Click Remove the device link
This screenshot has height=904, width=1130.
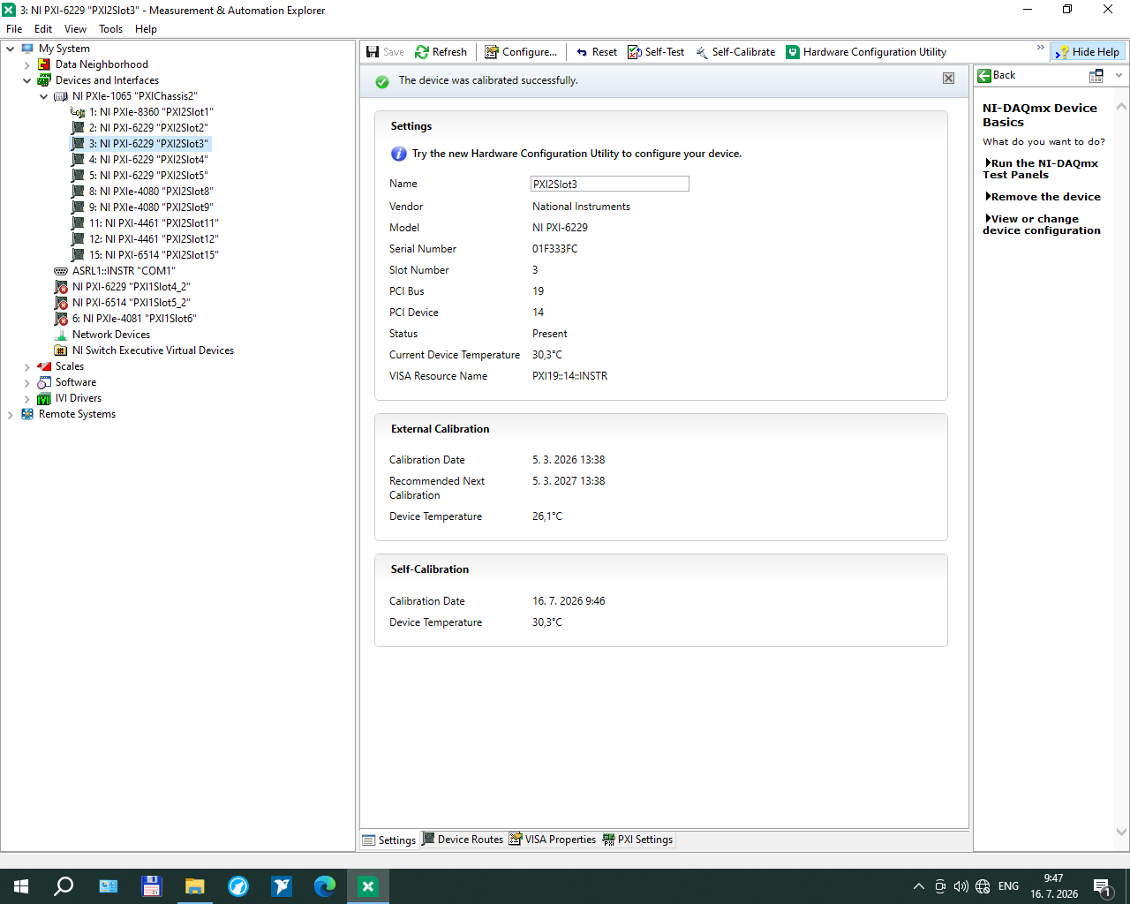pos(1043,197)
